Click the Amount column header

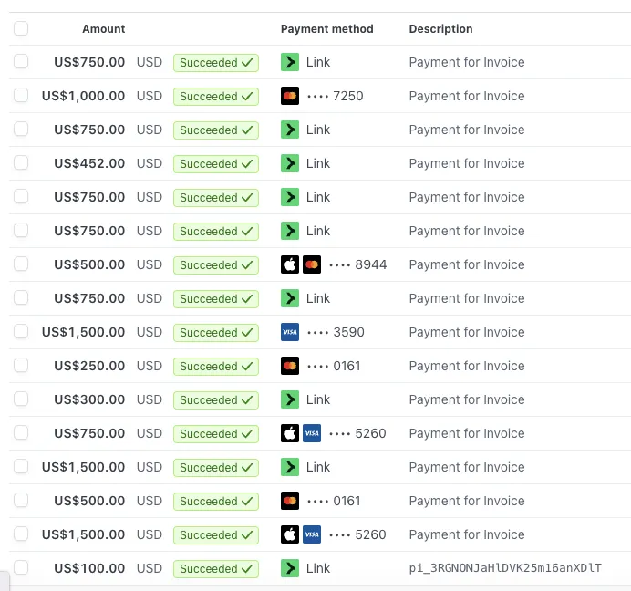point(103,28)
